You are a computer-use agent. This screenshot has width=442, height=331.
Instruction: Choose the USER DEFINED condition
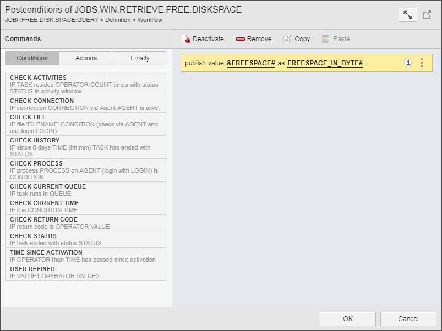pos(85,272)
